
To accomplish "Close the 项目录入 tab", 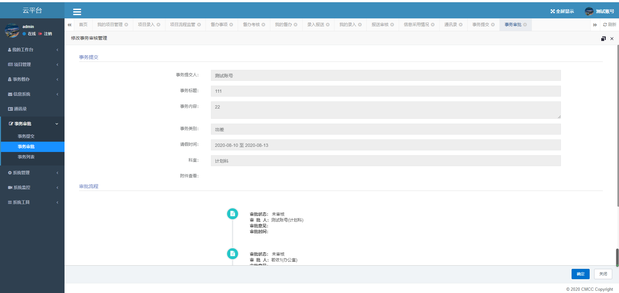I will click(x=158, y=25).
